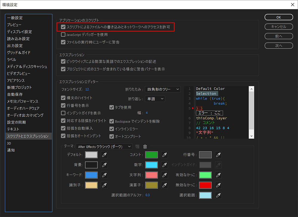Toggle 構文のハイライト checkbox
Viewport: 298px width, 217px height.
(63, 98)
